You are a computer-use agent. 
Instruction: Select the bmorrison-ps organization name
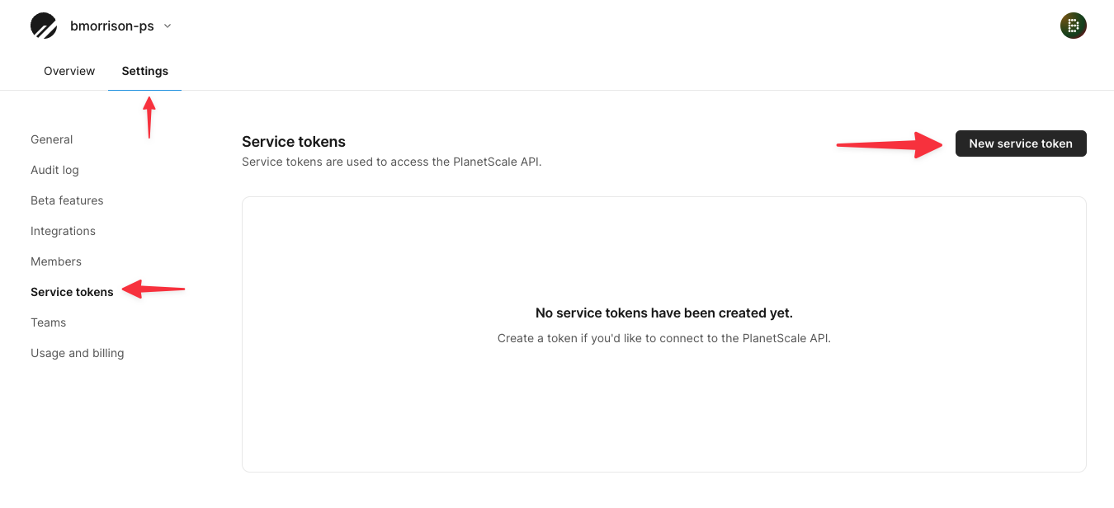pyautogui.click(x=112, y=26)
